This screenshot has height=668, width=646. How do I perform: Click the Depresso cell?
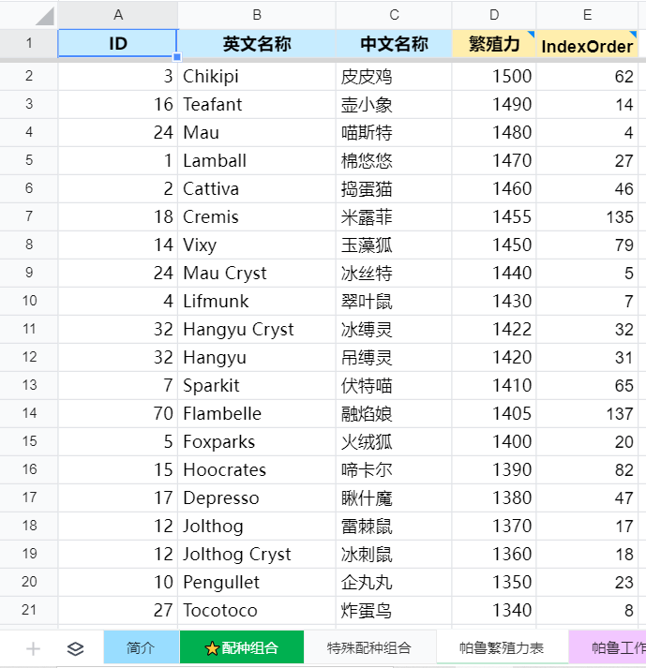[257, 498]
